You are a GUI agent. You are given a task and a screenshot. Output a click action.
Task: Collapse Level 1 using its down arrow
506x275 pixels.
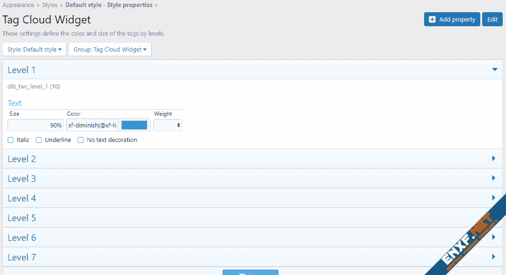click(494, 70)
